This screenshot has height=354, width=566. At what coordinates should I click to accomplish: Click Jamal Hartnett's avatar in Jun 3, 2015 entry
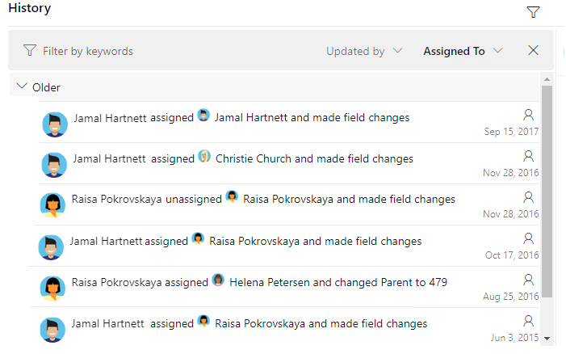(x=52, y=329)
